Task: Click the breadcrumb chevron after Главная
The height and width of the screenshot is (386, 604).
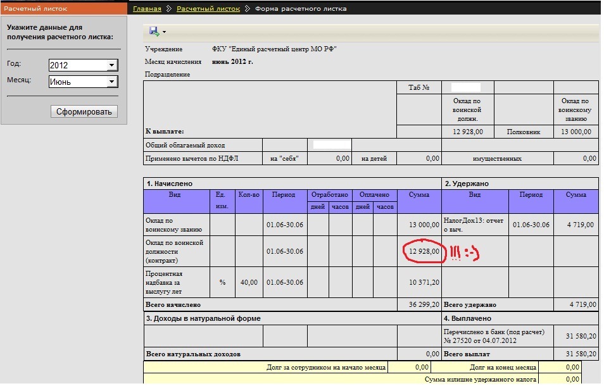Action: (x=168, y=9)
